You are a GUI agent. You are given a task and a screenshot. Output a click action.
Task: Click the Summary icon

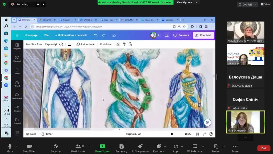tap(122, 147)
